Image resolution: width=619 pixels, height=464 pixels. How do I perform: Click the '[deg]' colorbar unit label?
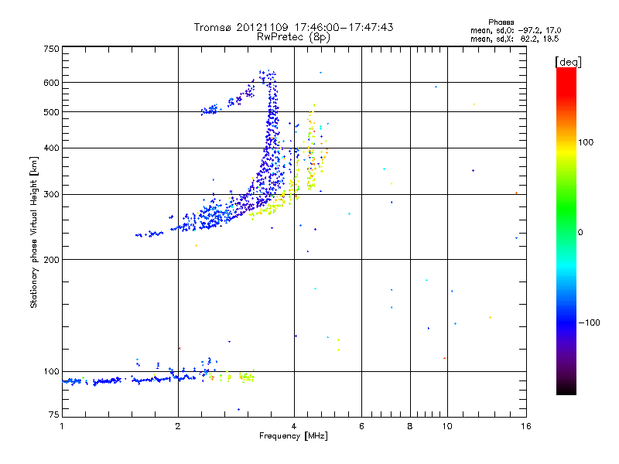(568, 62)
